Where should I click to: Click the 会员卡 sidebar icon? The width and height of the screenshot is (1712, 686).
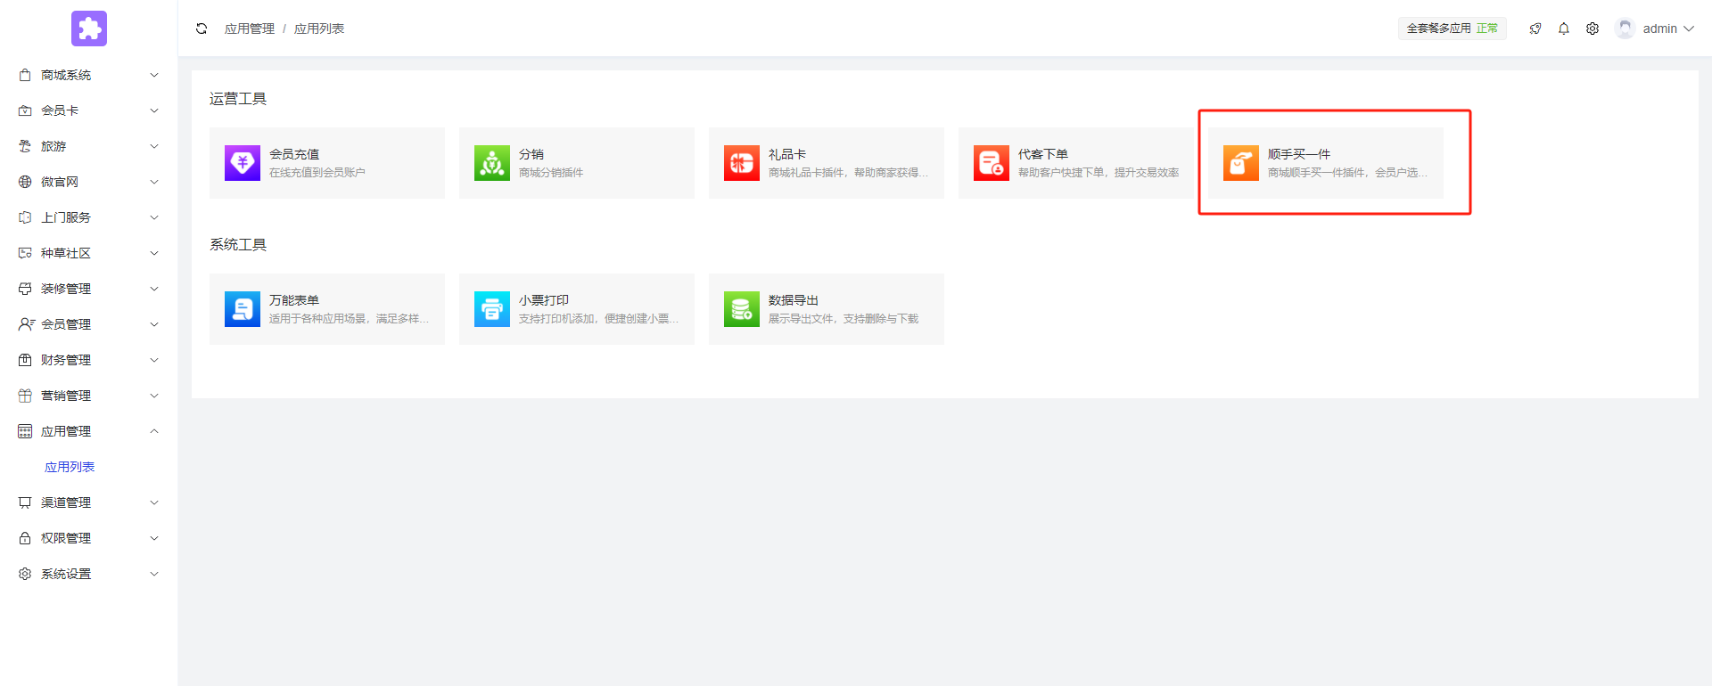(x=25, y=110)
